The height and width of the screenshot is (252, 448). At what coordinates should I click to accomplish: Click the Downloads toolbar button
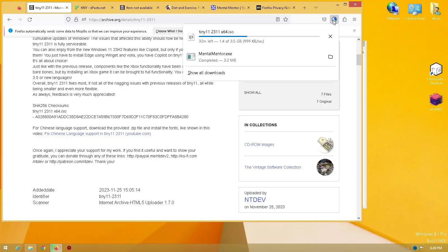click(334, 20)
